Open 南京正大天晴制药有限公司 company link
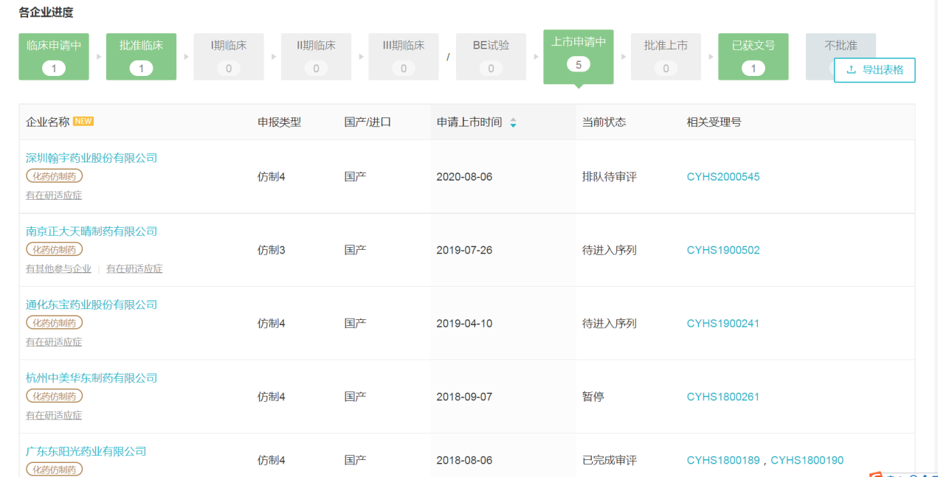 point(92,231)
